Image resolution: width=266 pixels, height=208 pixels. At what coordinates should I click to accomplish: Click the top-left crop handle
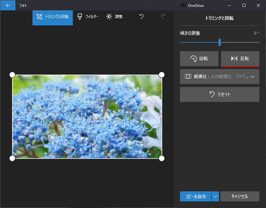(12, 75)
